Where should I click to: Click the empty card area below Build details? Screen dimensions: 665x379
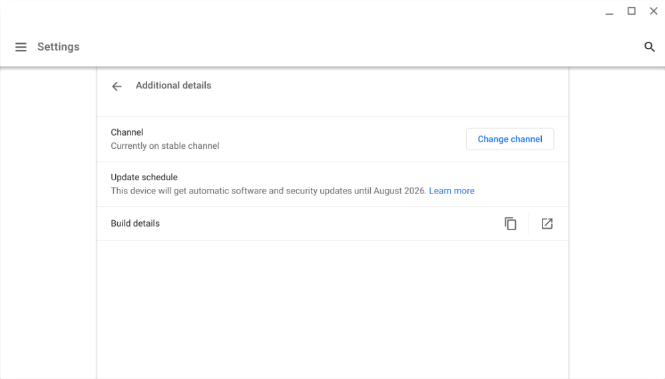pos(333,306)
